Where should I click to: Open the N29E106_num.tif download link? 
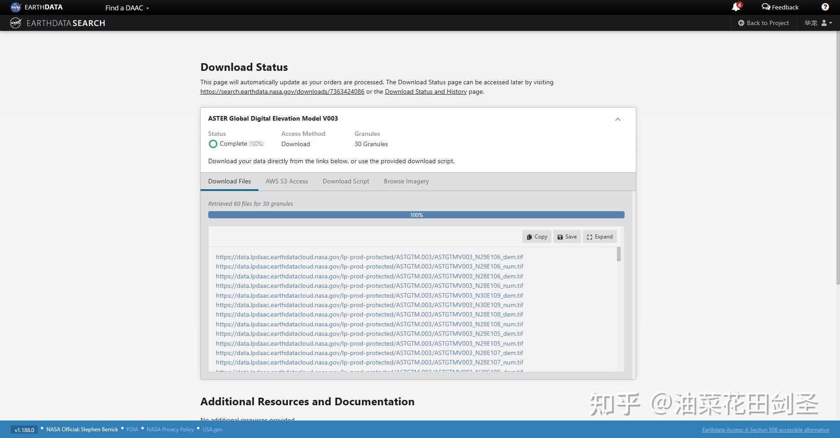[x=369, y=266]
